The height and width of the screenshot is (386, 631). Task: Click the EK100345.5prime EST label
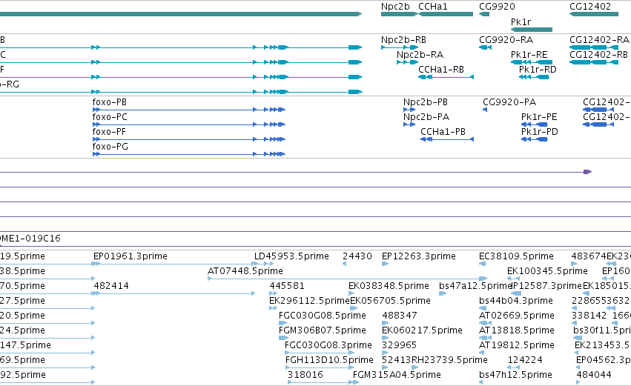pyautogui.click(x=547, y=271)
